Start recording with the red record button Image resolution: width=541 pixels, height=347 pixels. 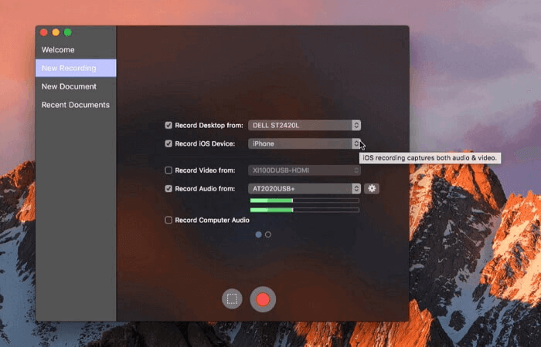coord(263,299)
